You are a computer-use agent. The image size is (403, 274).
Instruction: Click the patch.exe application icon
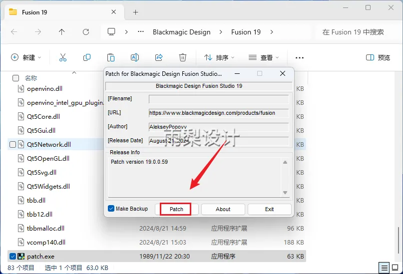coord(21,256)
